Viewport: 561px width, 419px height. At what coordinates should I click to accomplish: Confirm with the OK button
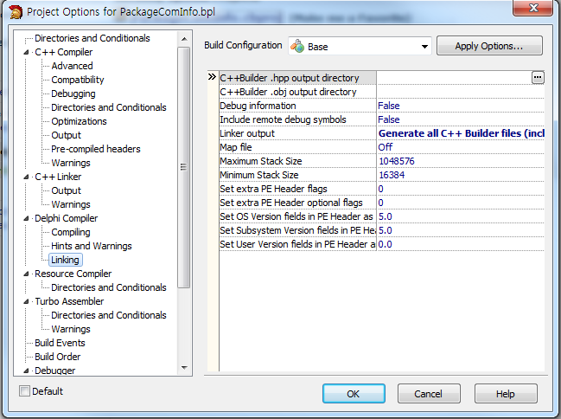(x=354, y=394)
